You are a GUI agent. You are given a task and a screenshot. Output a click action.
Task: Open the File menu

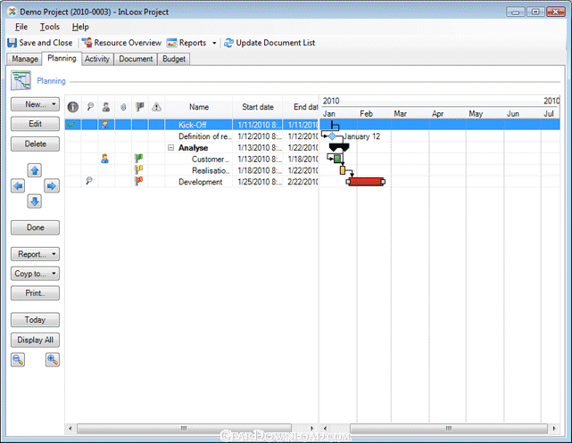(x=21, y=27)
